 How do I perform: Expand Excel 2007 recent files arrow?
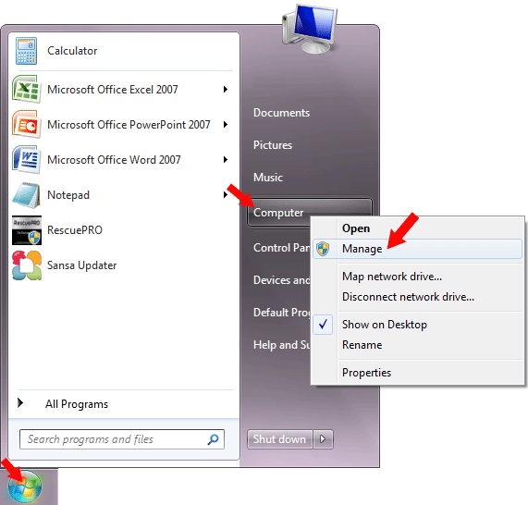pyautogui.click(x=226, y=90)
